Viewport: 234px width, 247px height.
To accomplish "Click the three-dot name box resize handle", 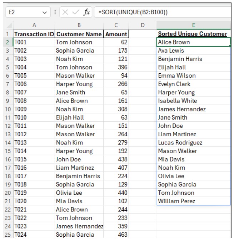I will click(x=55, y=12).
